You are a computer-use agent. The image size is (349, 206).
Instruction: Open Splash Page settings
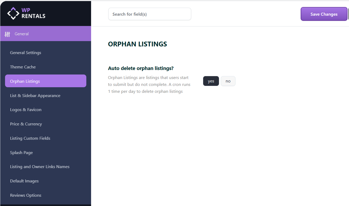[x=21, y=153]
